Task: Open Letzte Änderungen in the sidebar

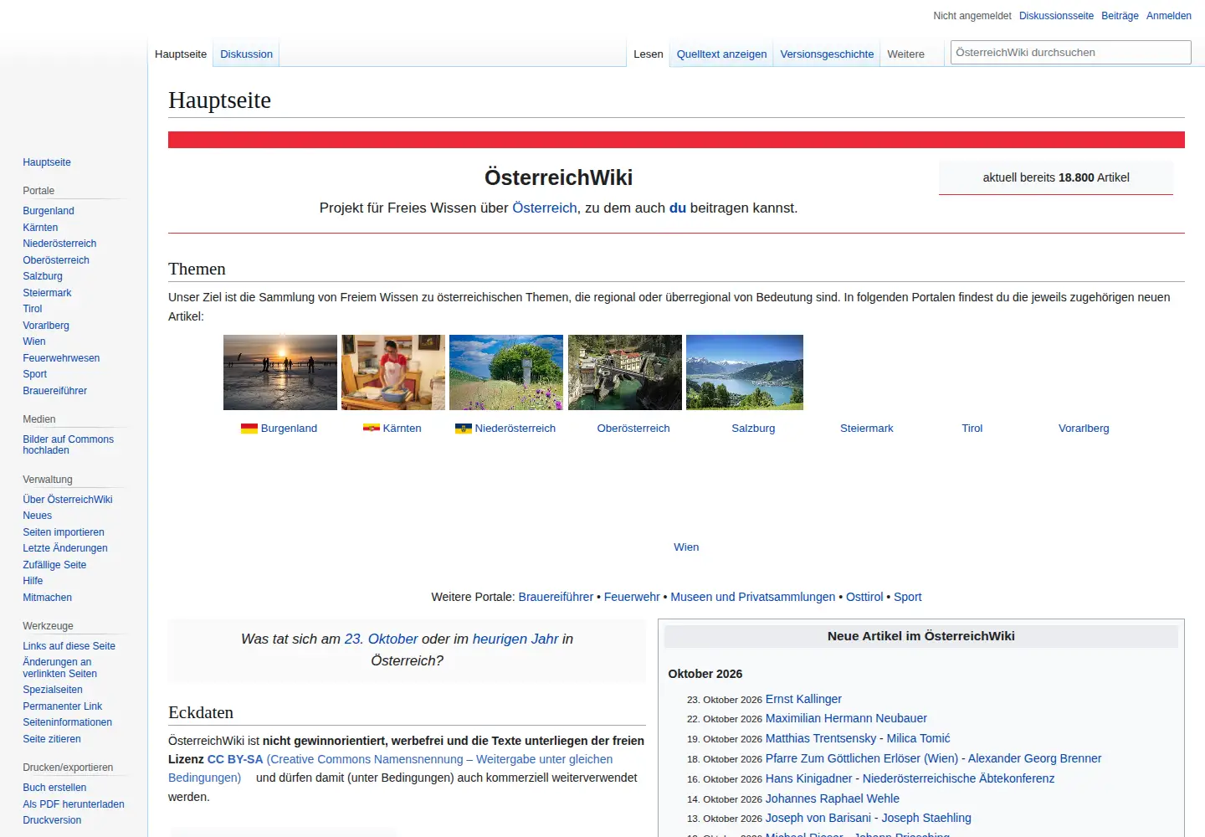Action: [x=65, y=548]
